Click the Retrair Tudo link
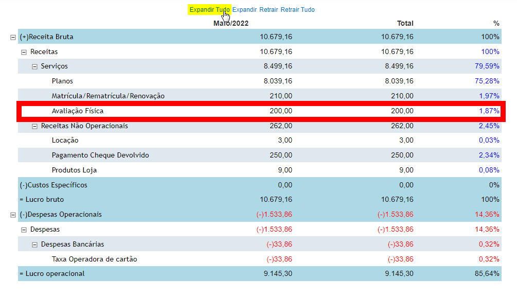The image size is (517, 296). click(297, 10)
